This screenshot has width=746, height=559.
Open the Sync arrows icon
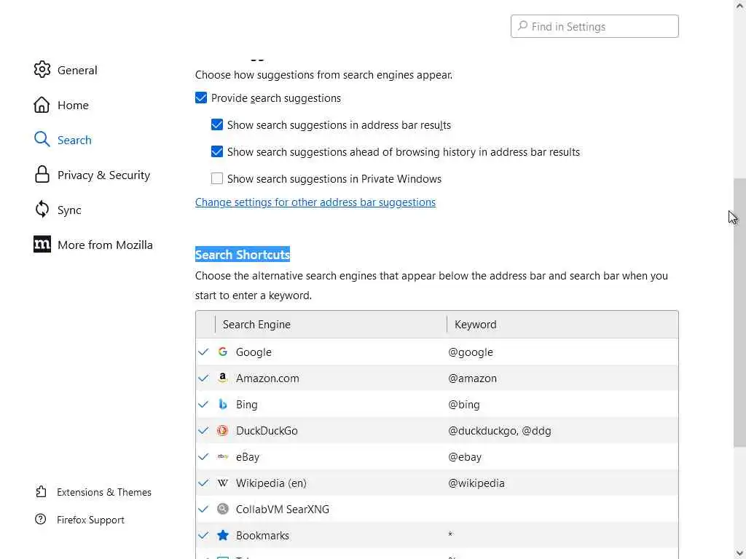[x=42, y=210]
